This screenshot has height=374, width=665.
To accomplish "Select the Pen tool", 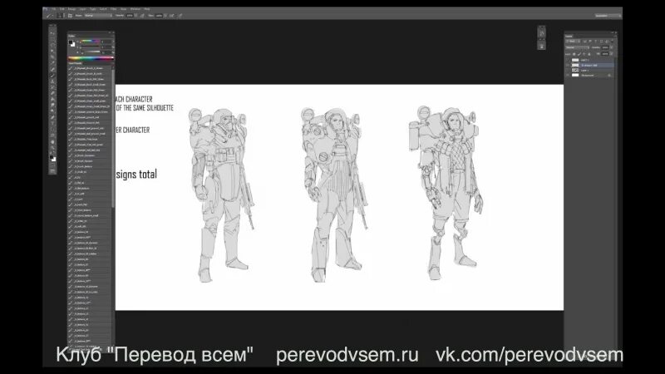I will (x=52, y=117).
